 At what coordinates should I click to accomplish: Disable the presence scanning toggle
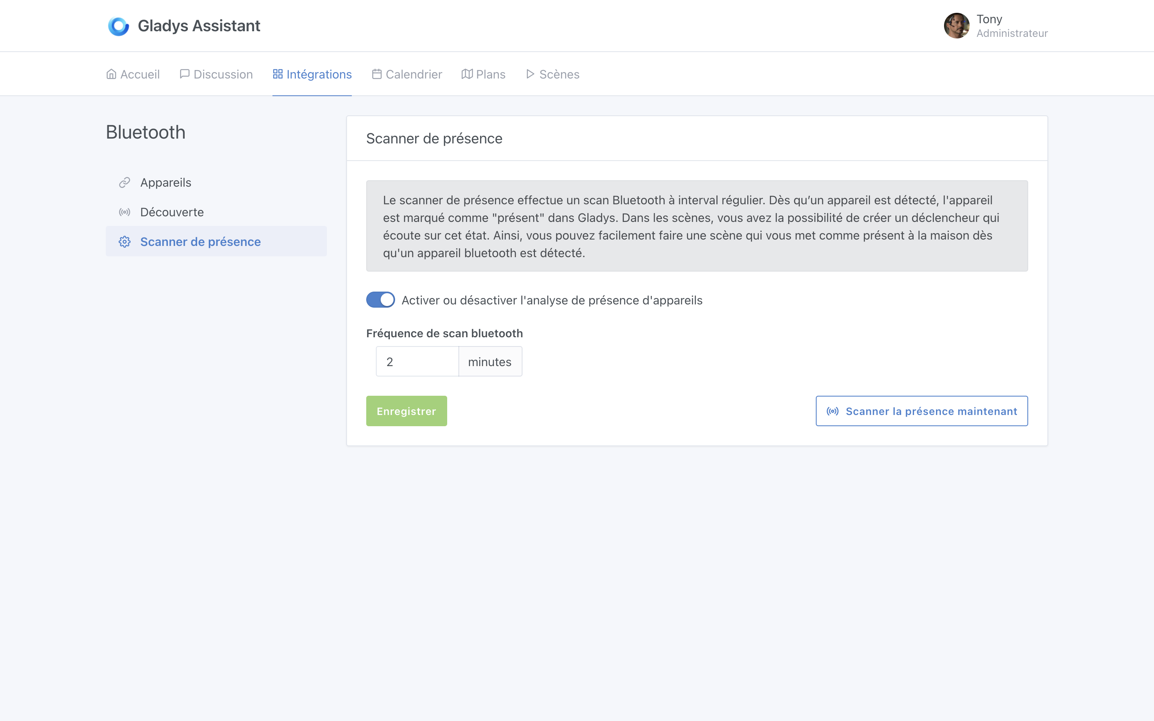380,300
